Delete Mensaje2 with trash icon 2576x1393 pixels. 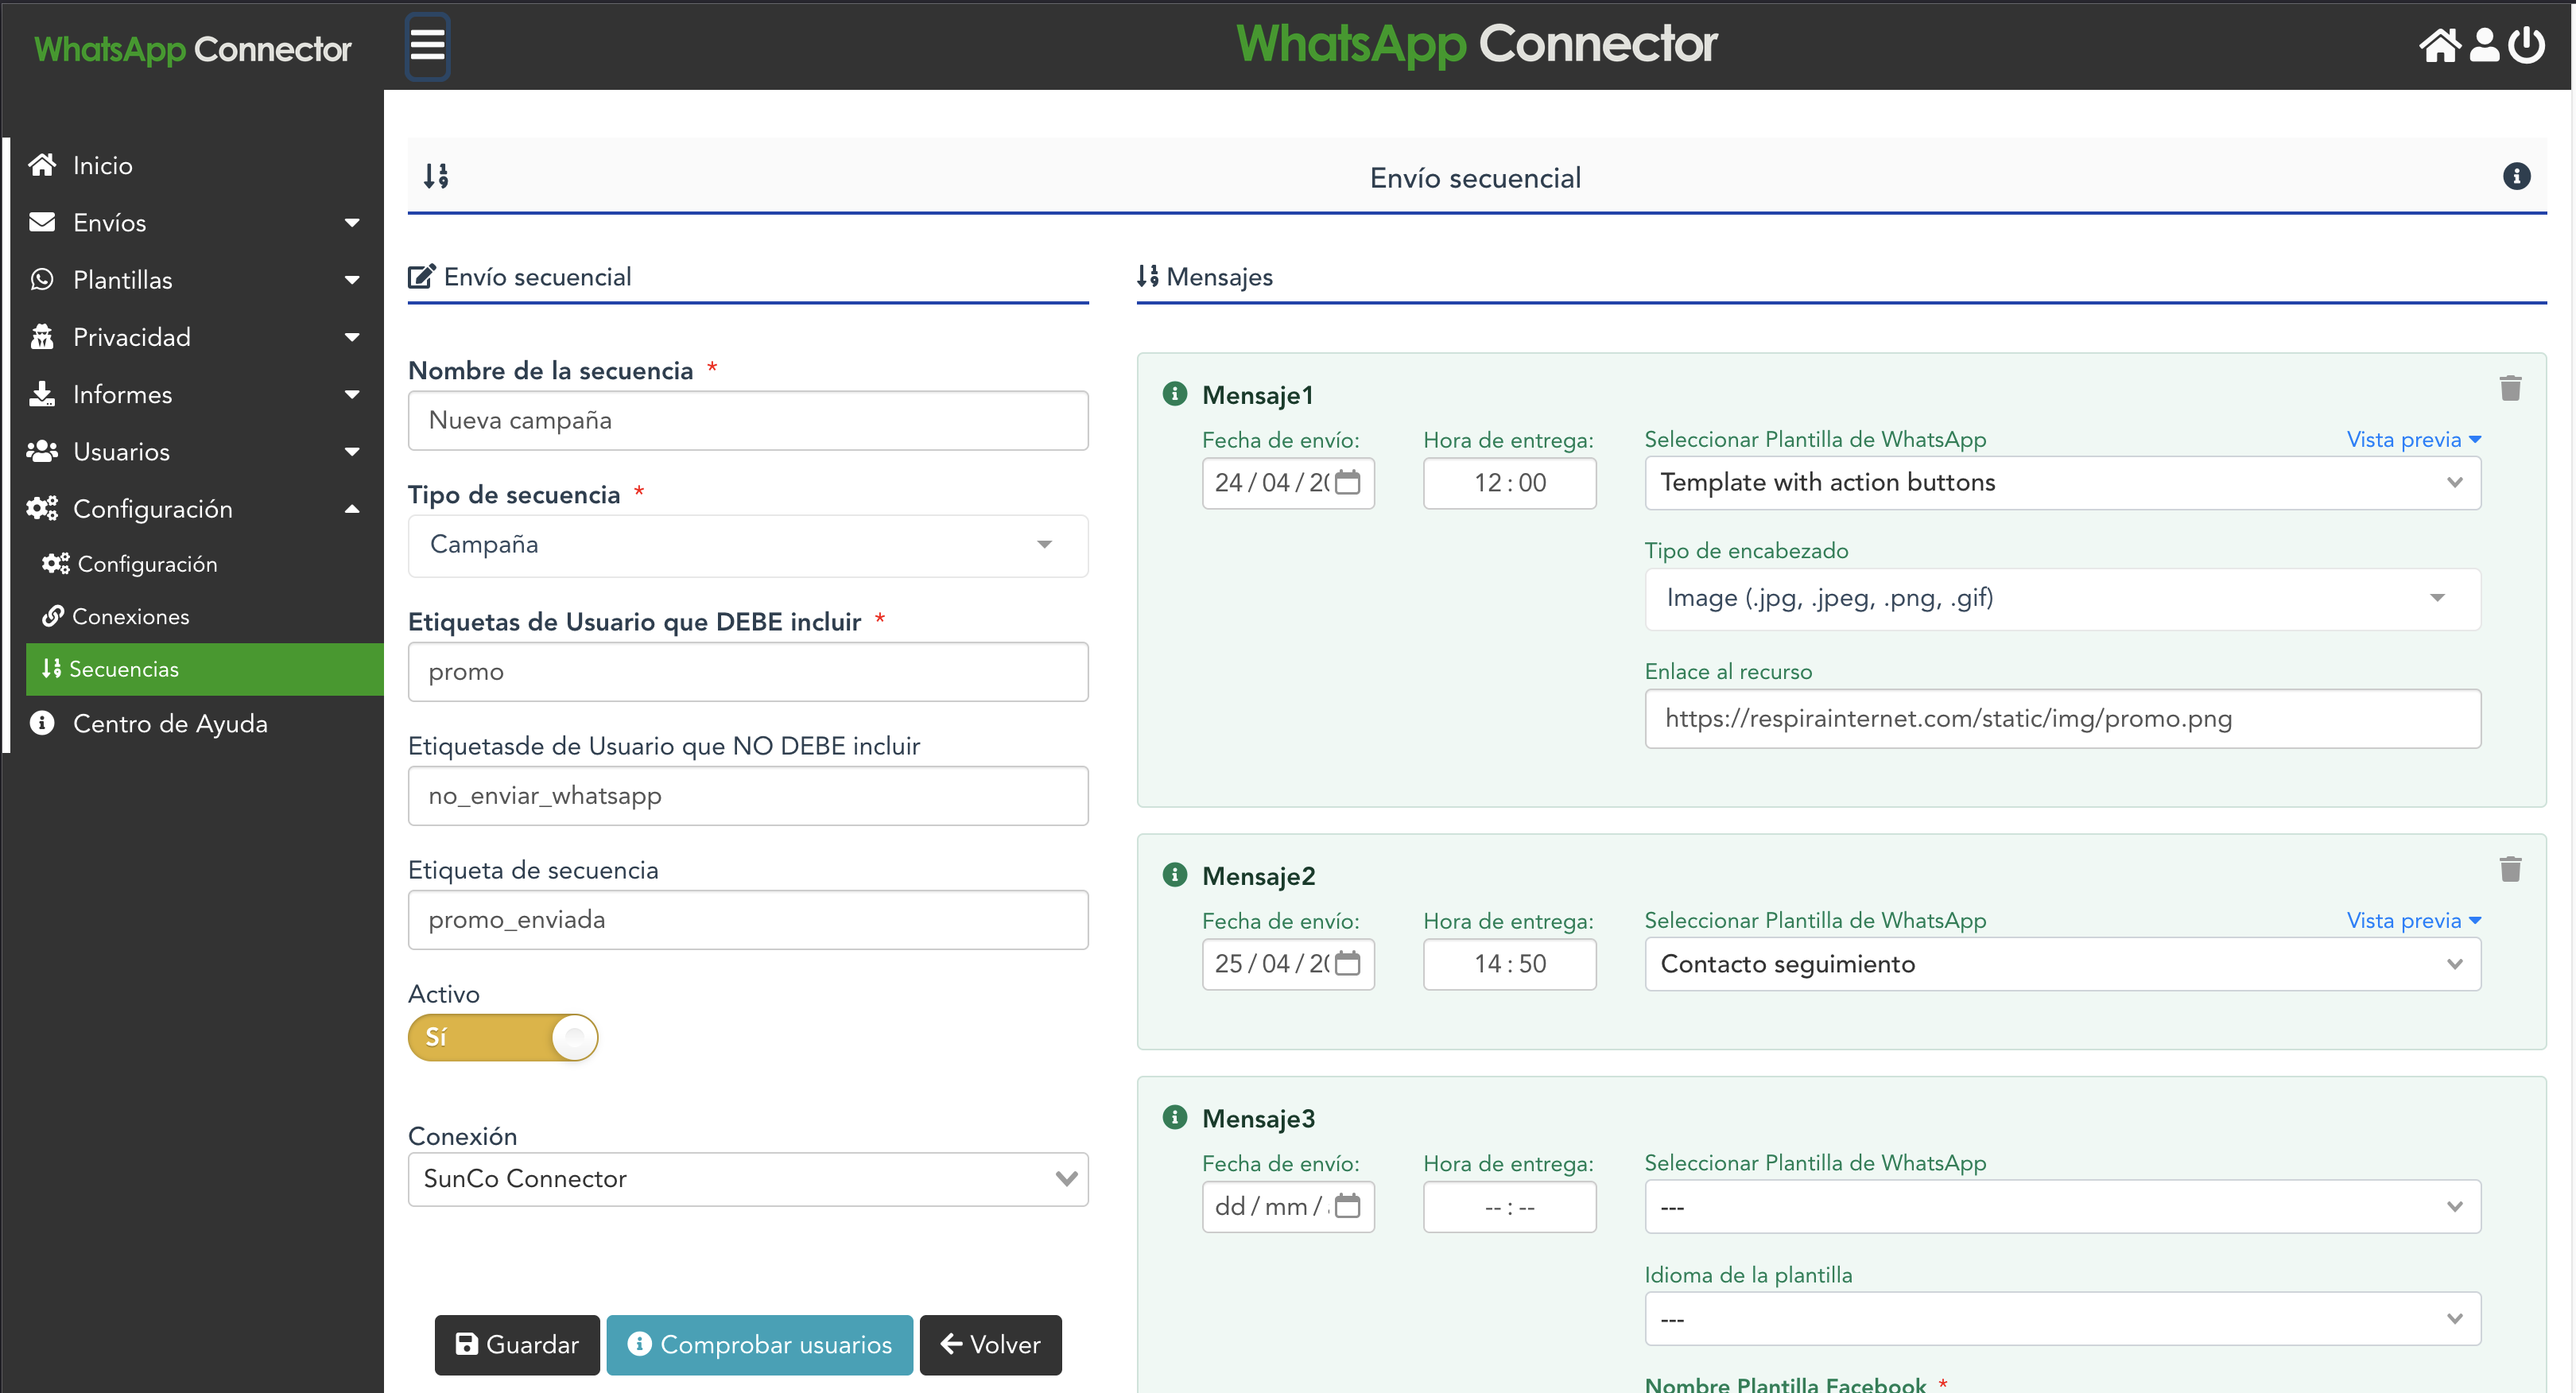point(2510,869)
